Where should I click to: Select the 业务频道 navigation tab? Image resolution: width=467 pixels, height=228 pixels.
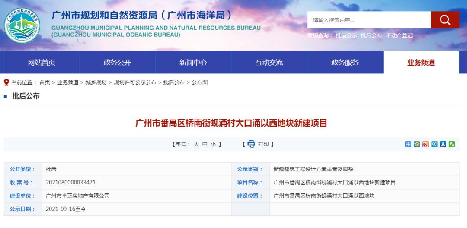point(421,63)
